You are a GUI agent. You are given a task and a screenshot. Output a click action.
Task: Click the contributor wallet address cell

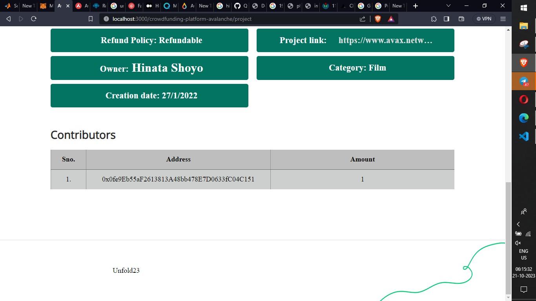(178, 179)
